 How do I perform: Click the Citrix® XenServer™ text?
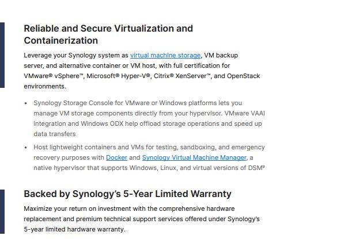182,76
